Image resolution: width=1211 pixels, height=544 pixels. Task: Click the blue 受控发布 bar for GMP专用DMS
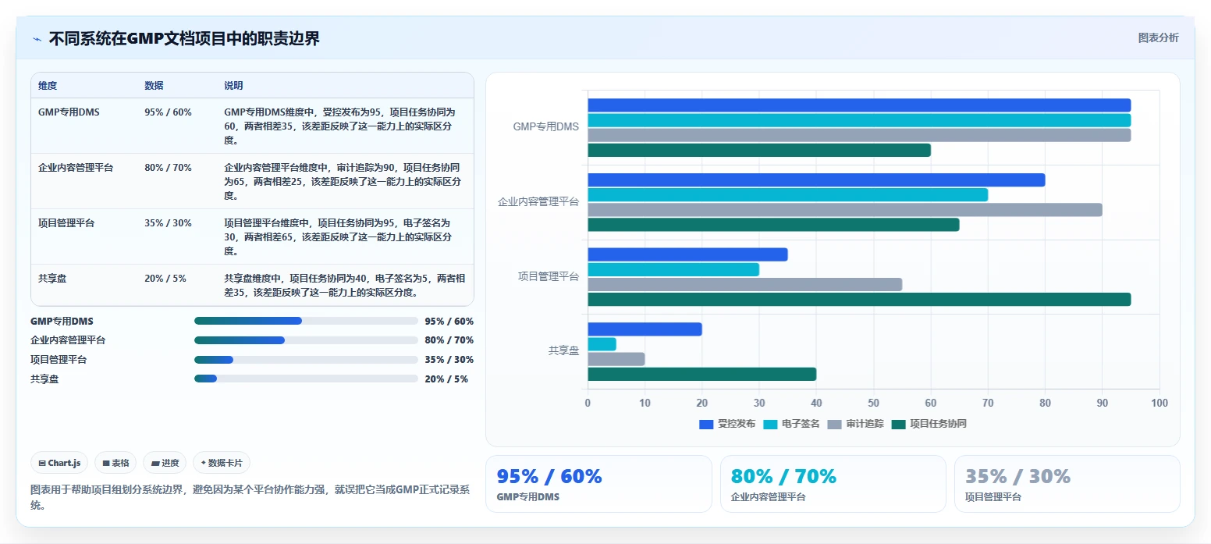tap(859, 105)
